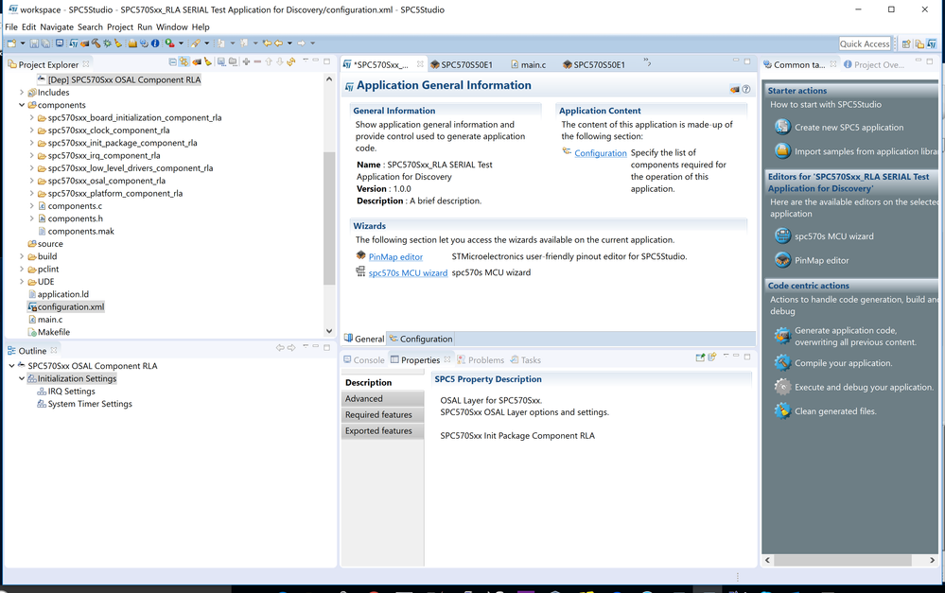This screenshot has width=945, height=593.
Task: Click the Execute and debug your application icon
Action: pos(782,386)
